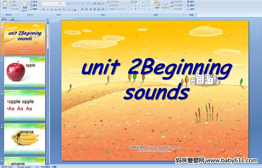
Task: Open the Paste options dropdown arrow
Action: (x=5, y=10)
